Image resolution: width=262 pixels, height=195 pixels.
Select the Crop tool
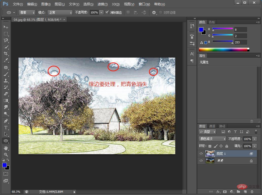(6, 54)
